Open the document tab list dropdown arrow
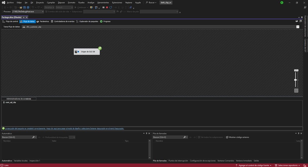 pos(299,17)
